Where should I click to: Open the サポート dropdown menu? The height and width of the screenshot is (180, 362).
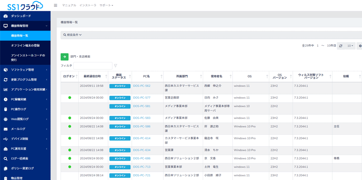(106, 5)
